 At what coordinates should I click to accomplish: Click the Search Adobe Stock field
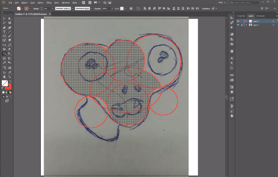[245, 3]
